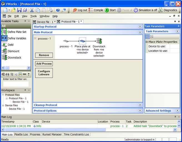
Task: Collapse the process - 1 node
Action: tap(35, 39)
